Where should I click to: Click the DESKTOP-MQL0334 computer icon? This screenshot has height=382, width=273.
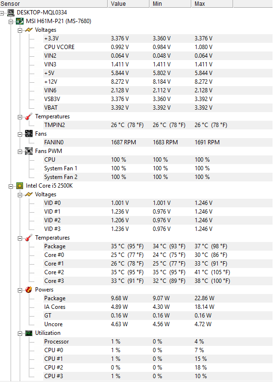[x=11, y=13]
